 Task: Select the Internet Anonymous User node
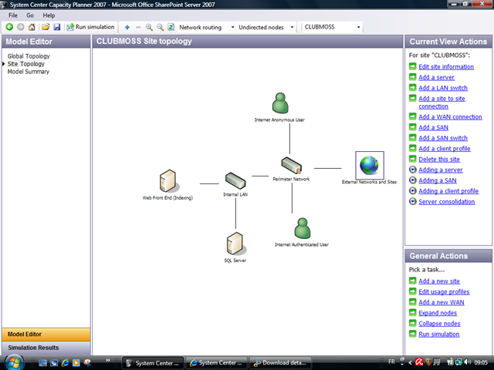pos(280,103)
